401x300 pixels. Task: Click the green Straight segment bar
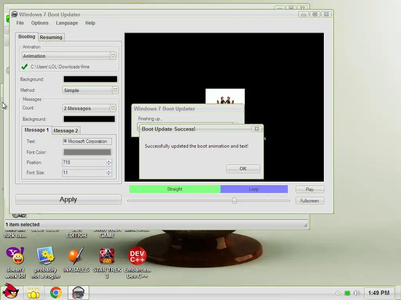click(175, 189)
